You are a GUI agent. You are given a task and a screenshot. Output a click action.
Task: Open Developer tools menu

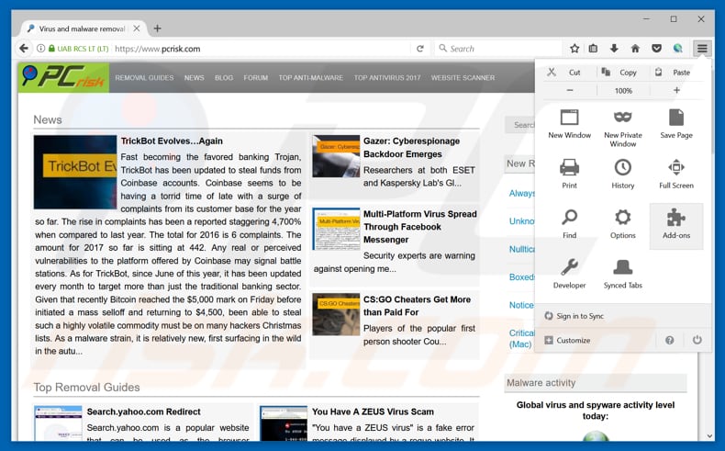(x=570, y=274)
